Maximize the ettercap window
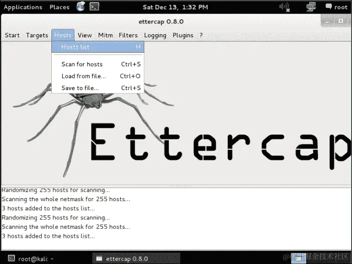The width and height of the screenshot is (352, 264). click(341, 21)
